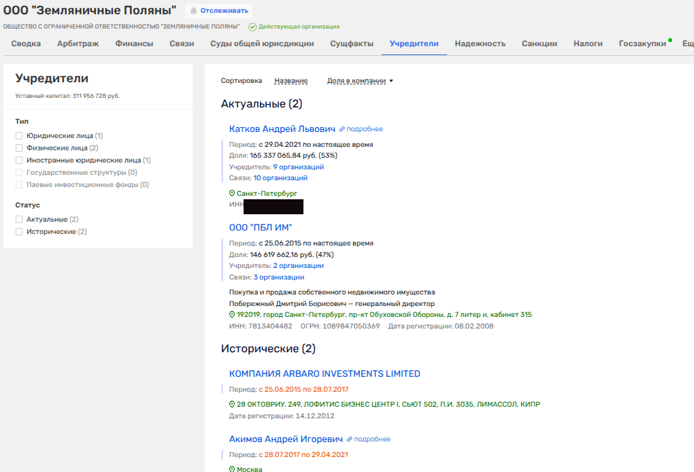Enable the Юридические лица filter checkbox
This screenshot has height=472, width=694.
pyautogui.click(x=20, y=136)
